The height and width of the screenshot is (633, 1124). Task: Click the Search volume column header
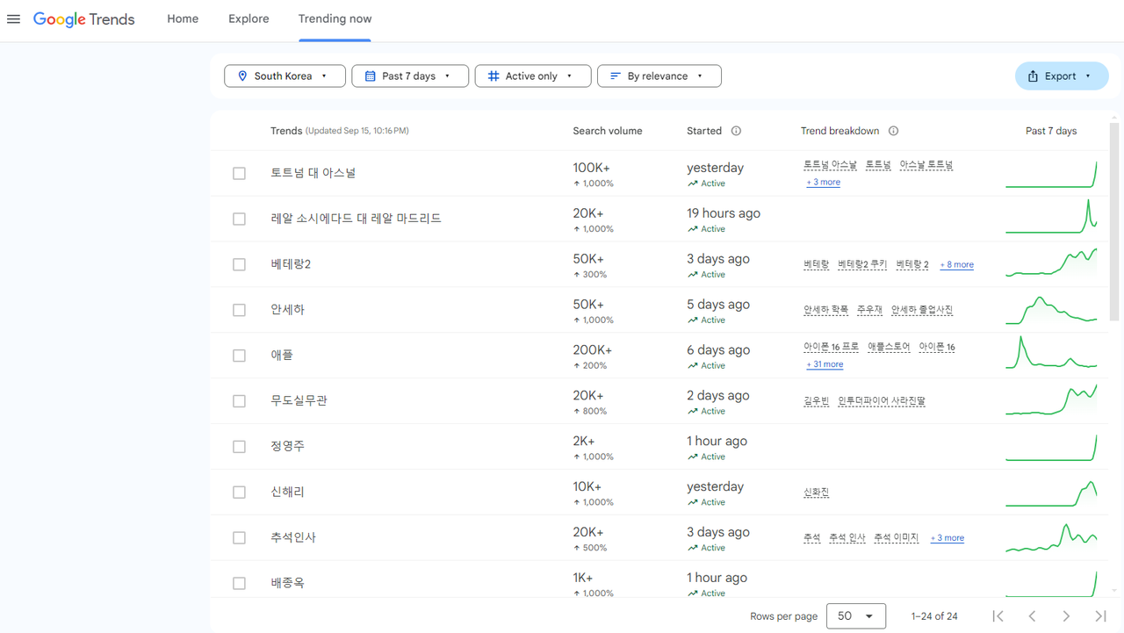(608, 131)
